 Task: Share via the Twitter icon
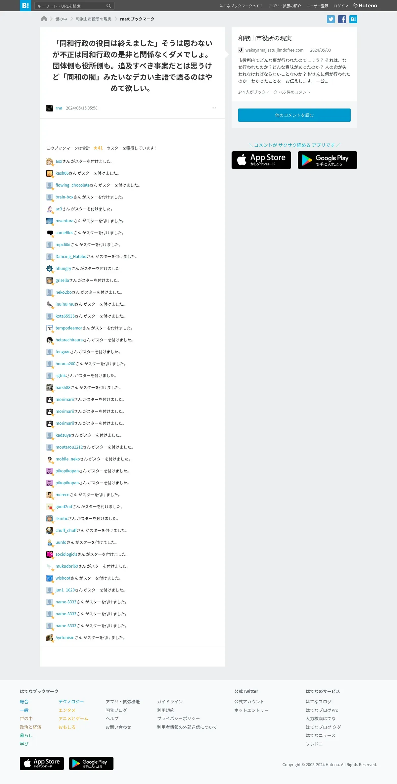pos(331,19)
